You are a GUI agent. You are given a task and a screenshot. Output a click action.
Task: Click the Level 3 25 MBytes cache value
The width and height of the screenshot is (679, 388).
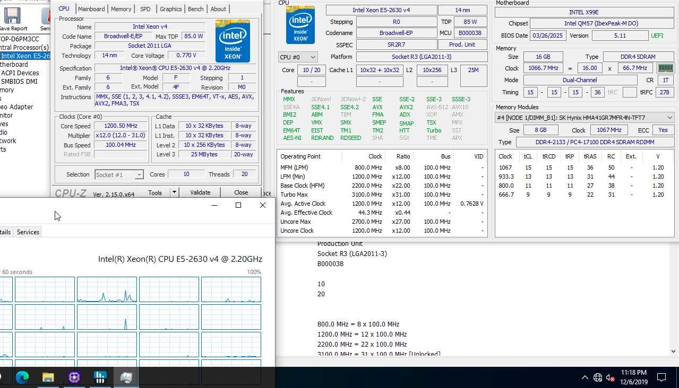[204, 154]
